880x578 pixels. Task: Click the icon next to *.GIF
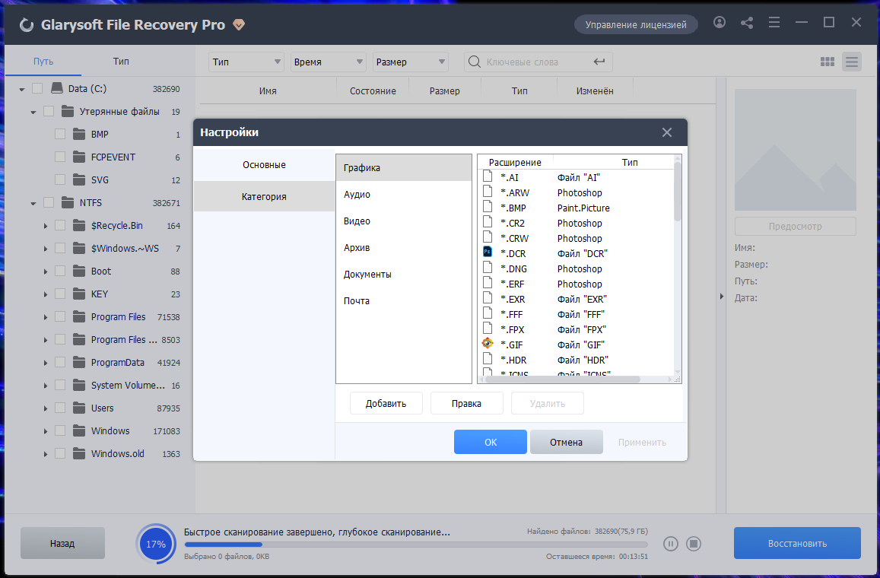[488, 343]
